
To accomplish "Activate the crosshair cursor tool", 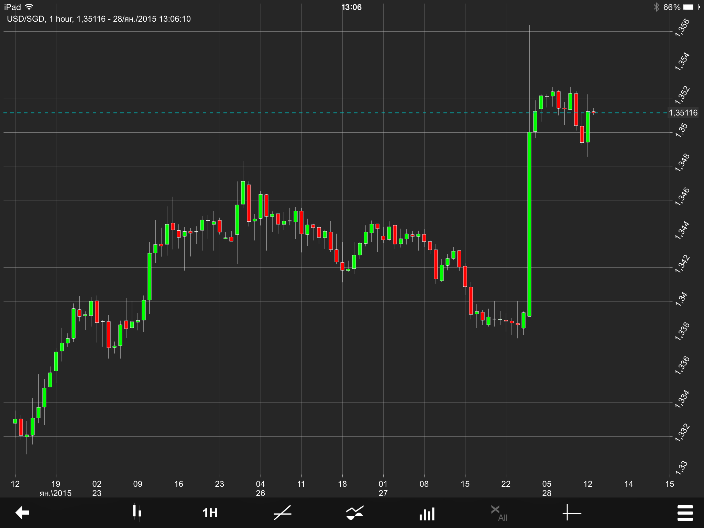I will point(571,513).
